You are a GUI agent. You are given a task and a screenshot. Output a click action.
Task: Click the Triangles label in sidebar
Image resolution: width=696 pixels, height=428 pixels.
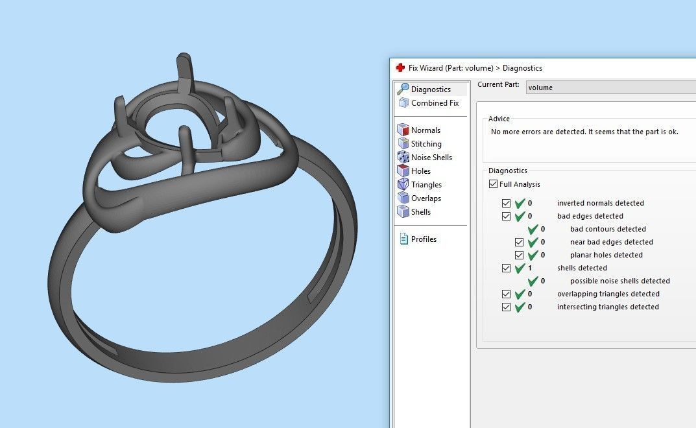click(426, 185)
